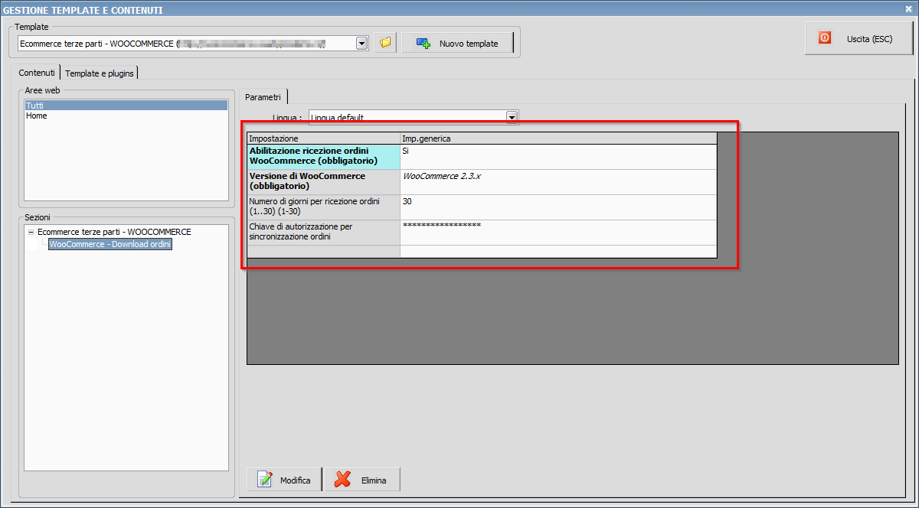Collapse the Ecommerce terze parti tree node
The width and height of the screenshot is (919, 508).
tap(30, 232)
